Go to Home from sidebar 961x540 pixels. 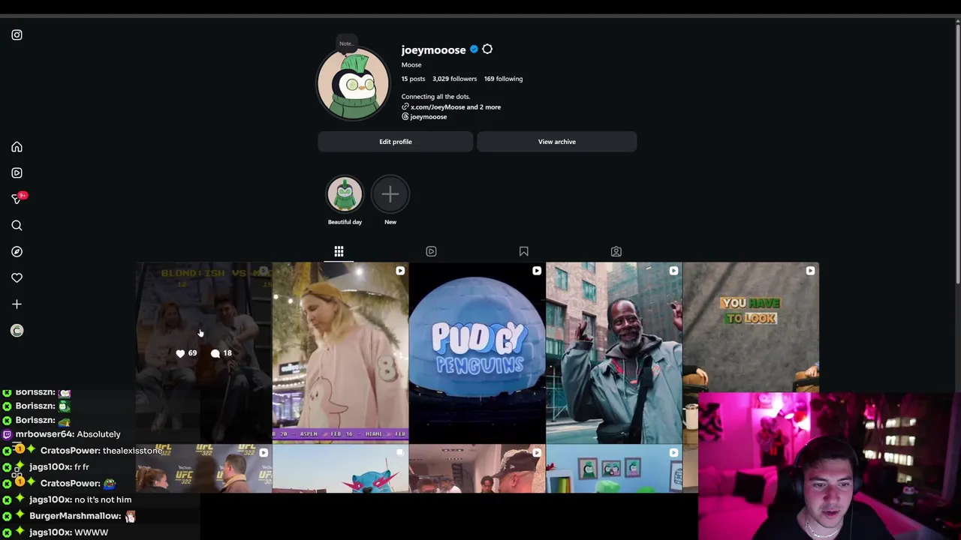coord(17,147)
